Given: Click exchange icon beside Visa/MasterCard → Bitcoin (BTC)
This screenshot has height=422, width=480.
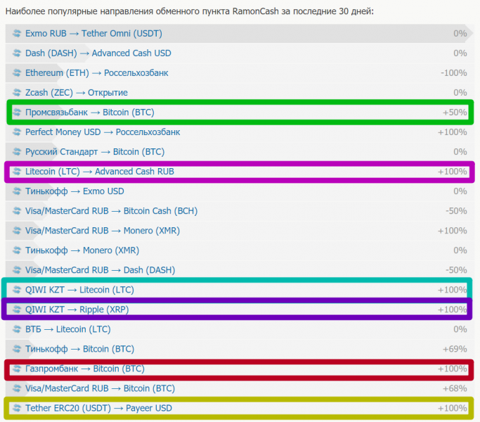Looking at the screenshot, I should (17, 388).
